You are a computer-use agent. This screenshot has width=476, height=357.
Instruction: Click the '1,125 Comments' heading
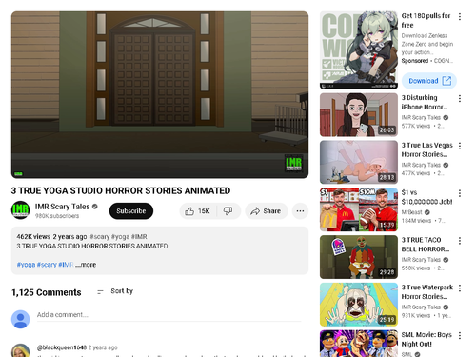(x=47, y=292)
